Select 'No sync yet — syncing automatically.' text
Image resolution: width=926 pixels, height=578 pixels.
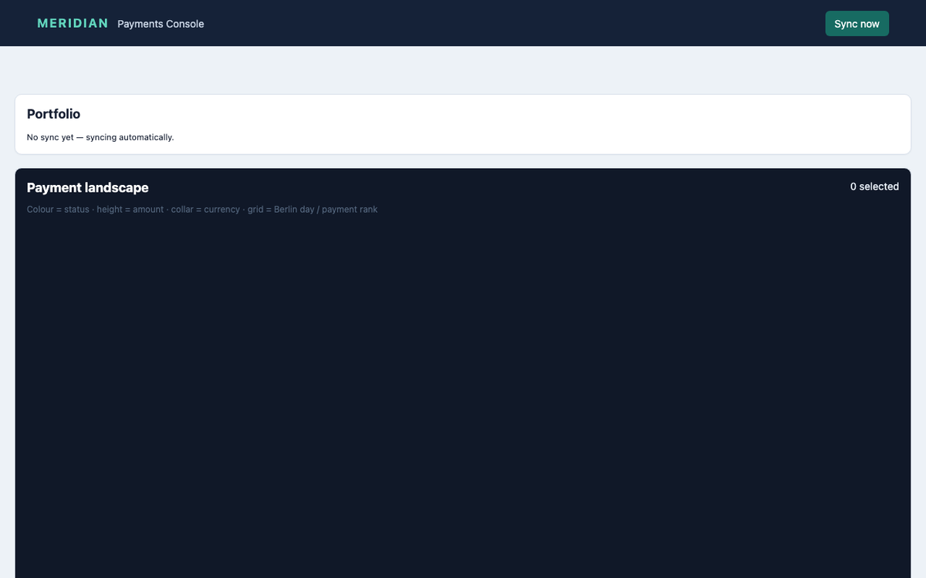[100, 137]
